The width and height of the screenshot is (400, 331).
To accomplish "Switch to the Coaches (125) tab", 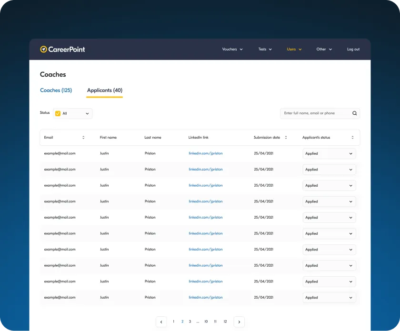I will point(56,90).
